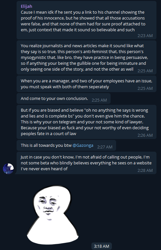Select the message starting 'Cause I mean idk'

coord(87,20)
